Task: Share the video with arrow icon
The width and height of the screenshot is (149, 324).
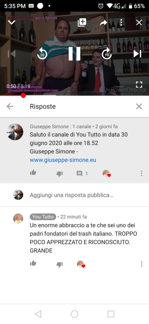Action: click(104, 22)
